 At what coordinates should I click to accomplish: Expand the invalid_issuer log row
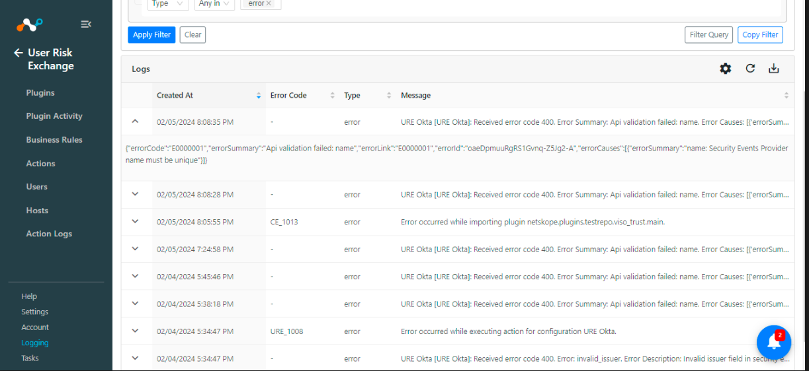(x=135, y=358)
